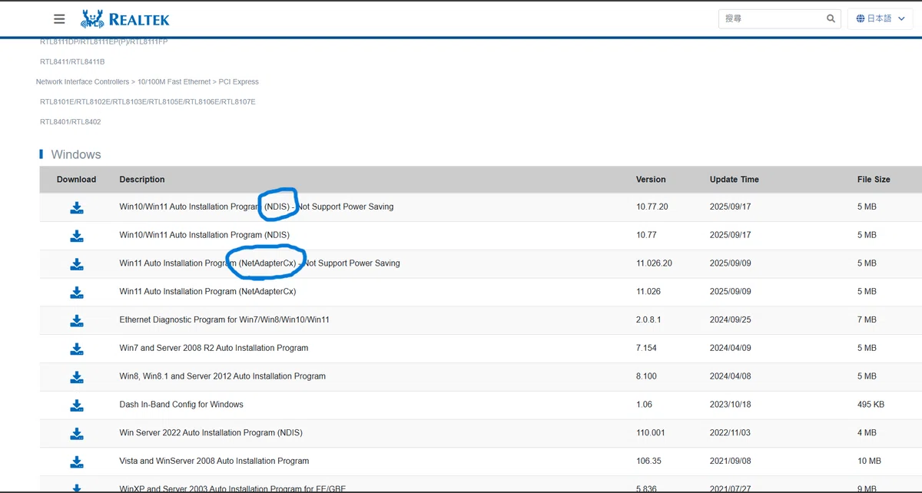
Task: Download Win8, Win8.1 and Server 2012 driver
Action: pos(77,376)
